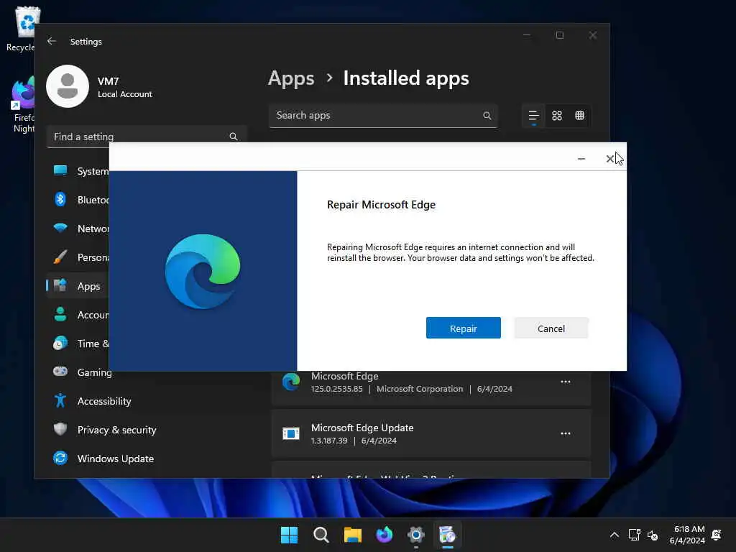736x552 pixels.
Task: Show hidden system tray icons
Action: click(x=614, y=535)
